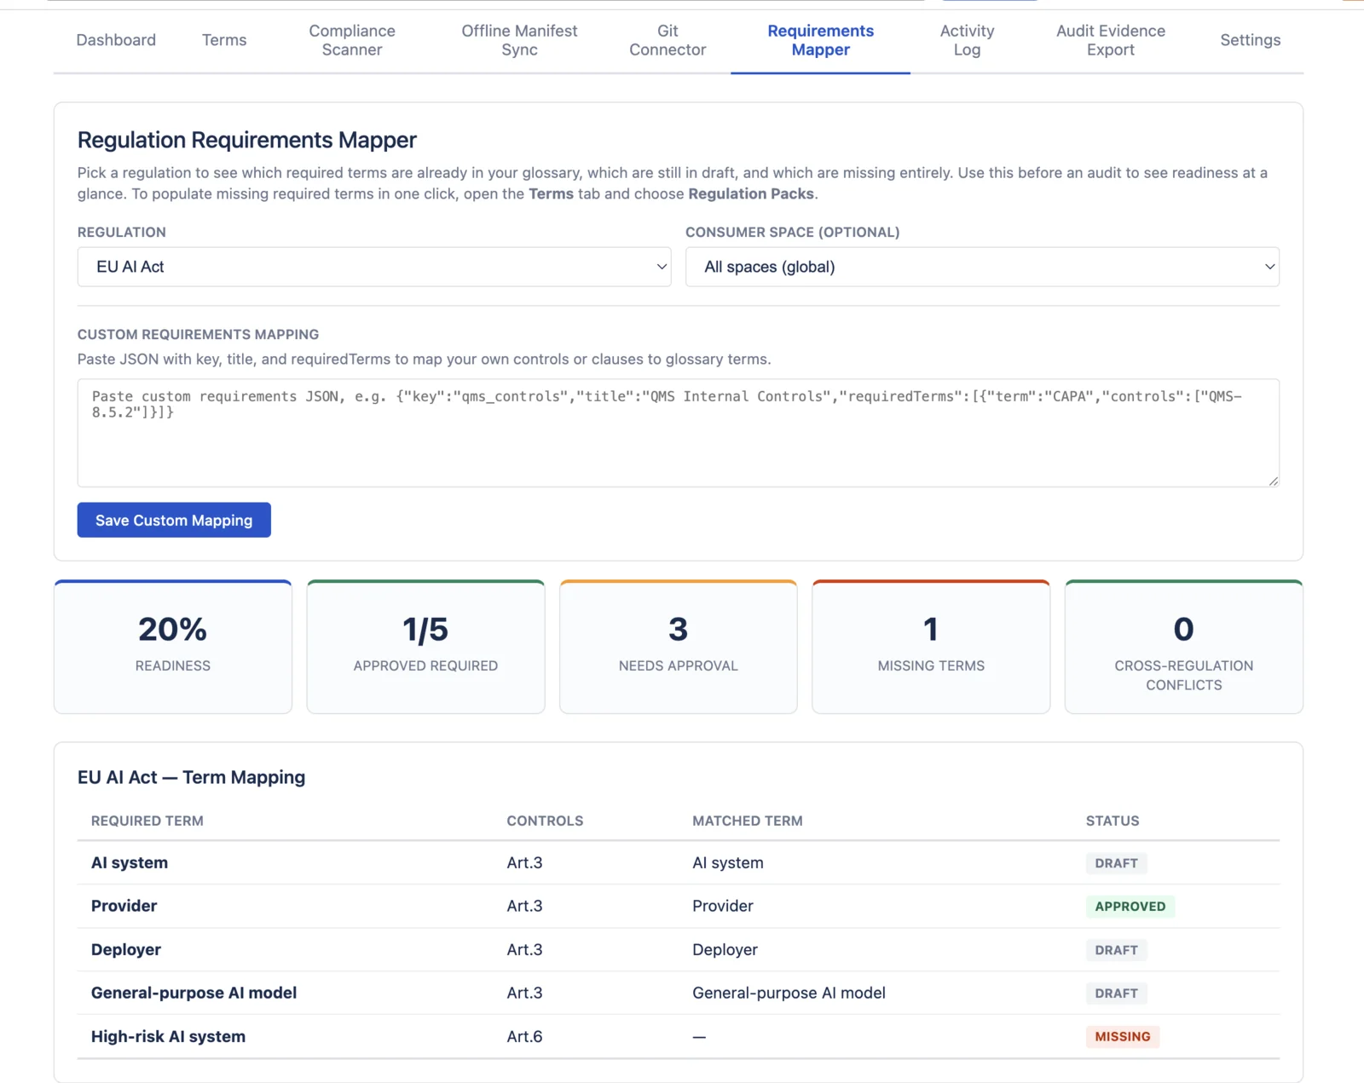The width and height of the screenshot is (1364, 1083).
Task: Open the Compliance Scanner tab
Action: (x=352, y=40)
